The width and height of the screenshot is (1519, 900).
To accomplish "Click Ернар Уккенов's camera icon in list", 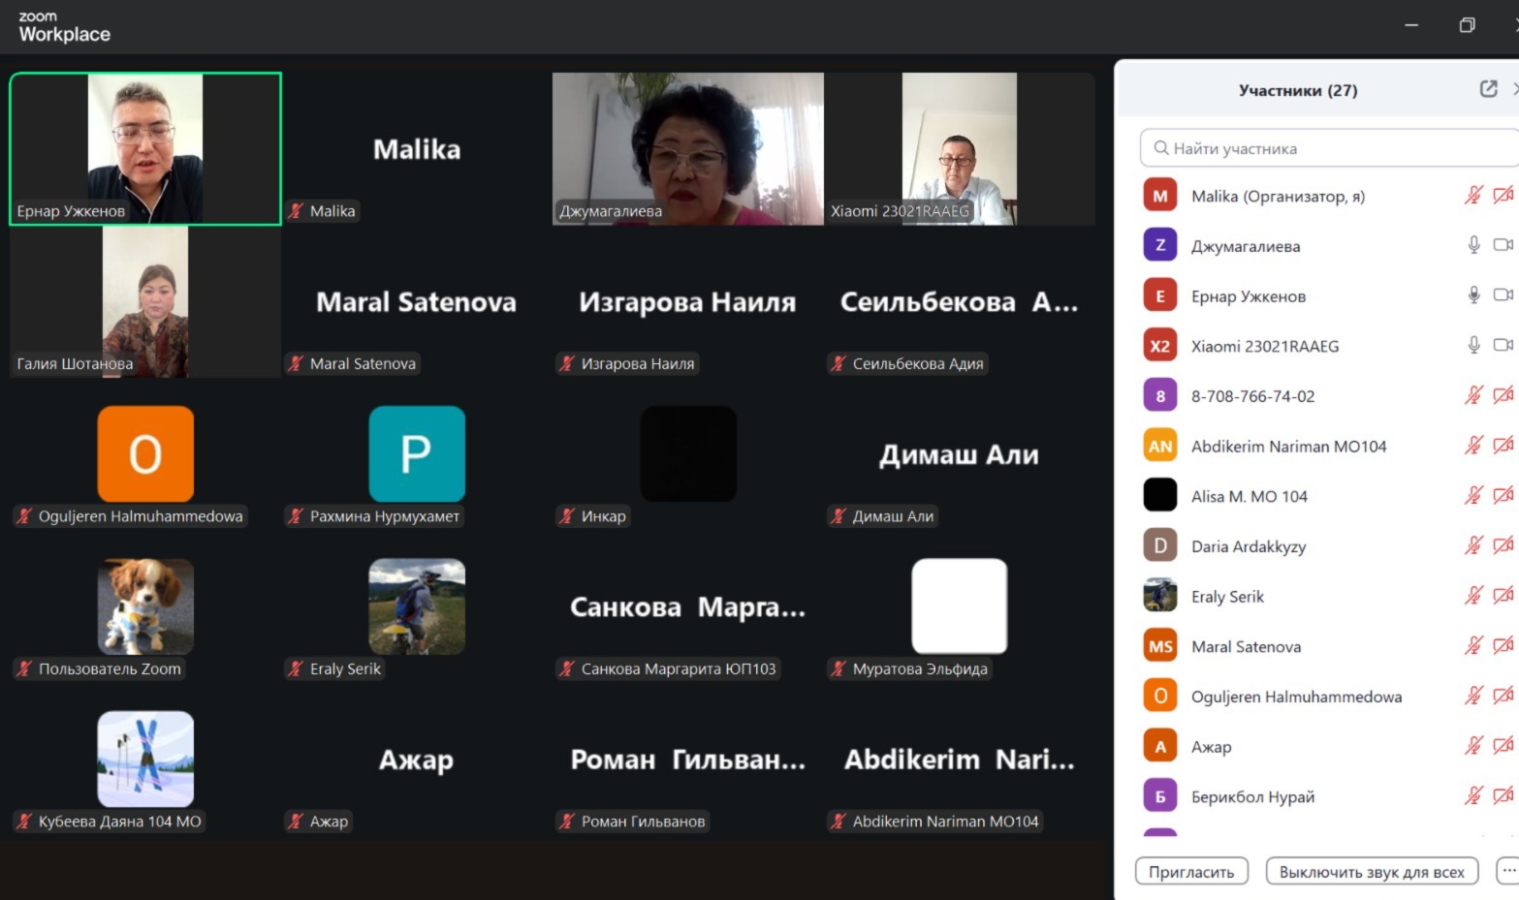I will 1503,295.
